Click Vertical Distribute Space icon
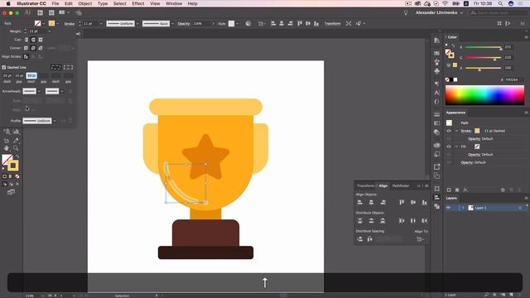 tap(360, 239)
